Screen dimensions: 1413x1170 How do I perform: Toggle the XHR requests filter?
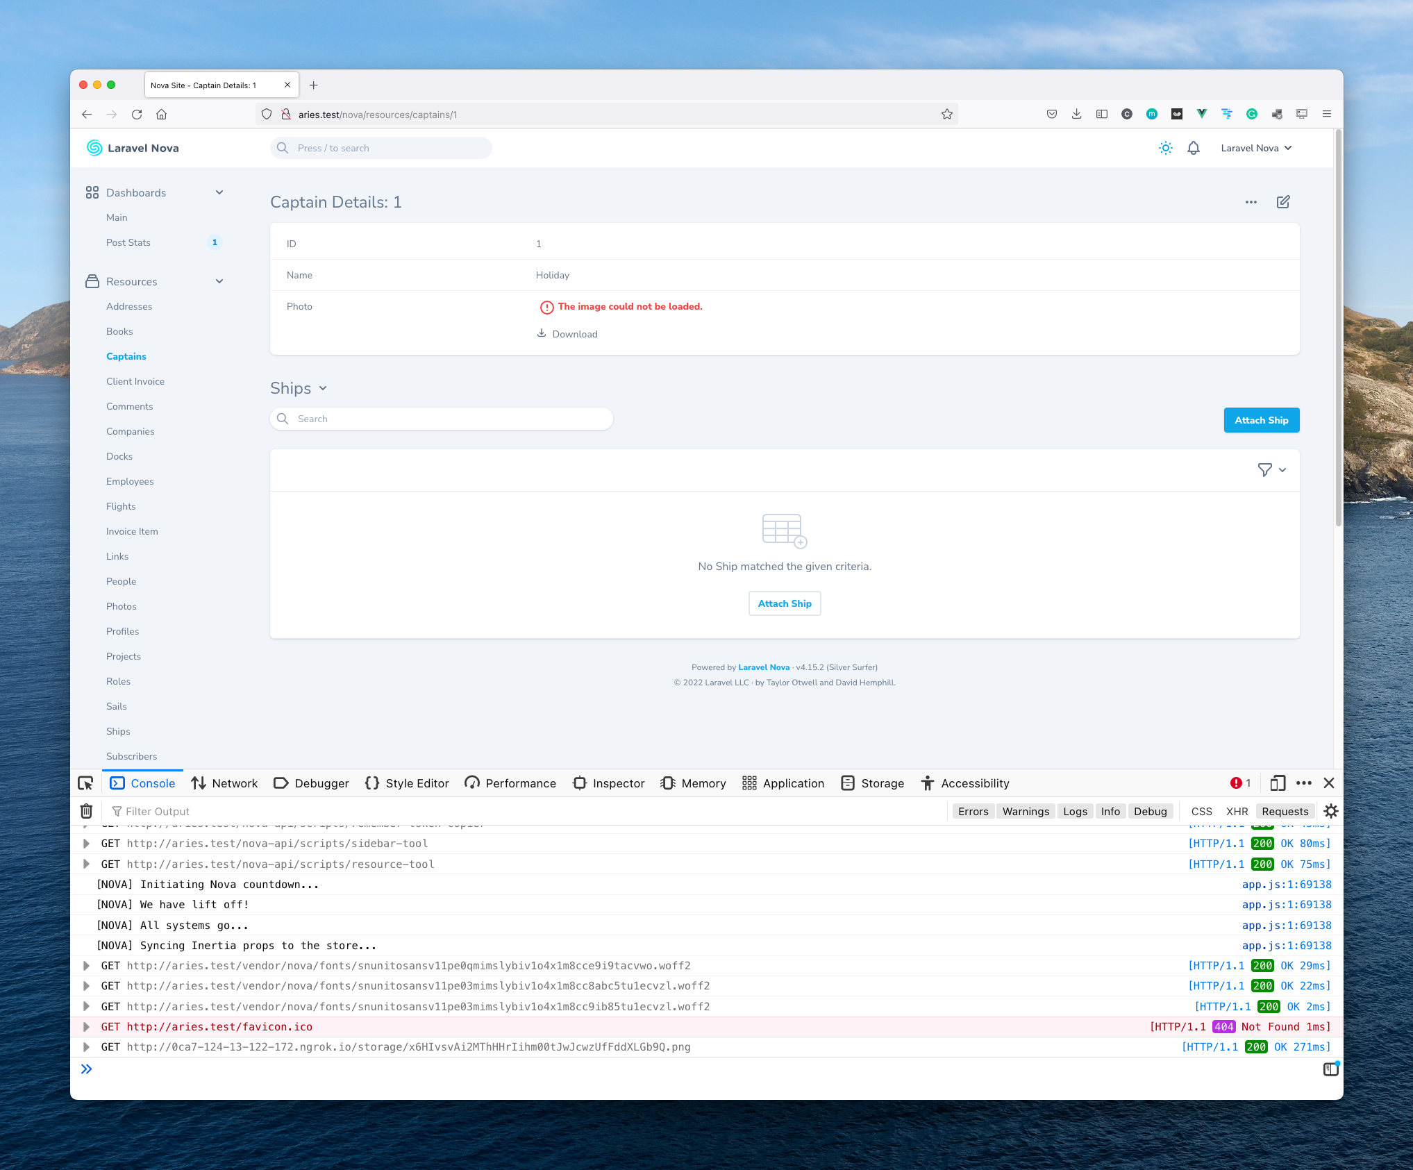pyautogui.click(x=1237, y=811)
